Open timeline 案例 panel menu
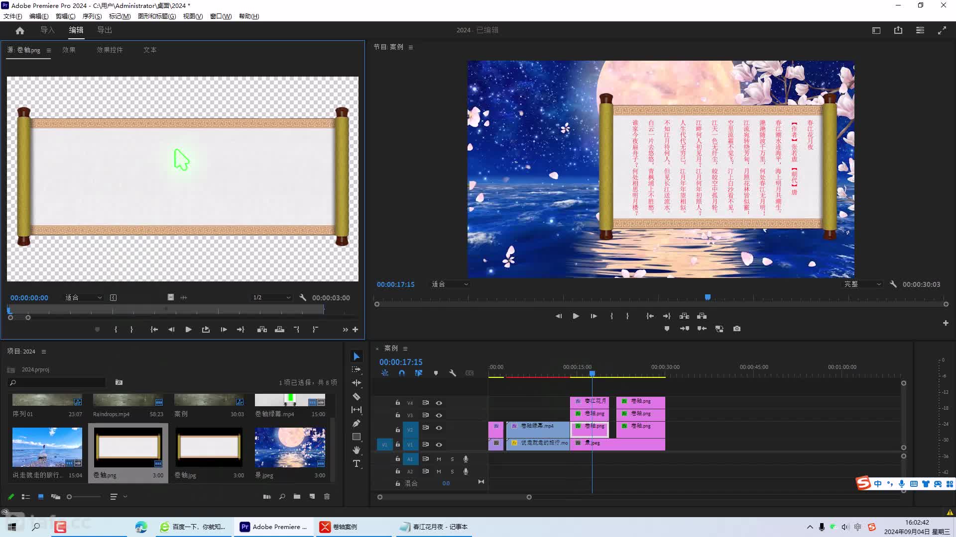The width and height of the screenshot is (956, 537). coord(405,349)
